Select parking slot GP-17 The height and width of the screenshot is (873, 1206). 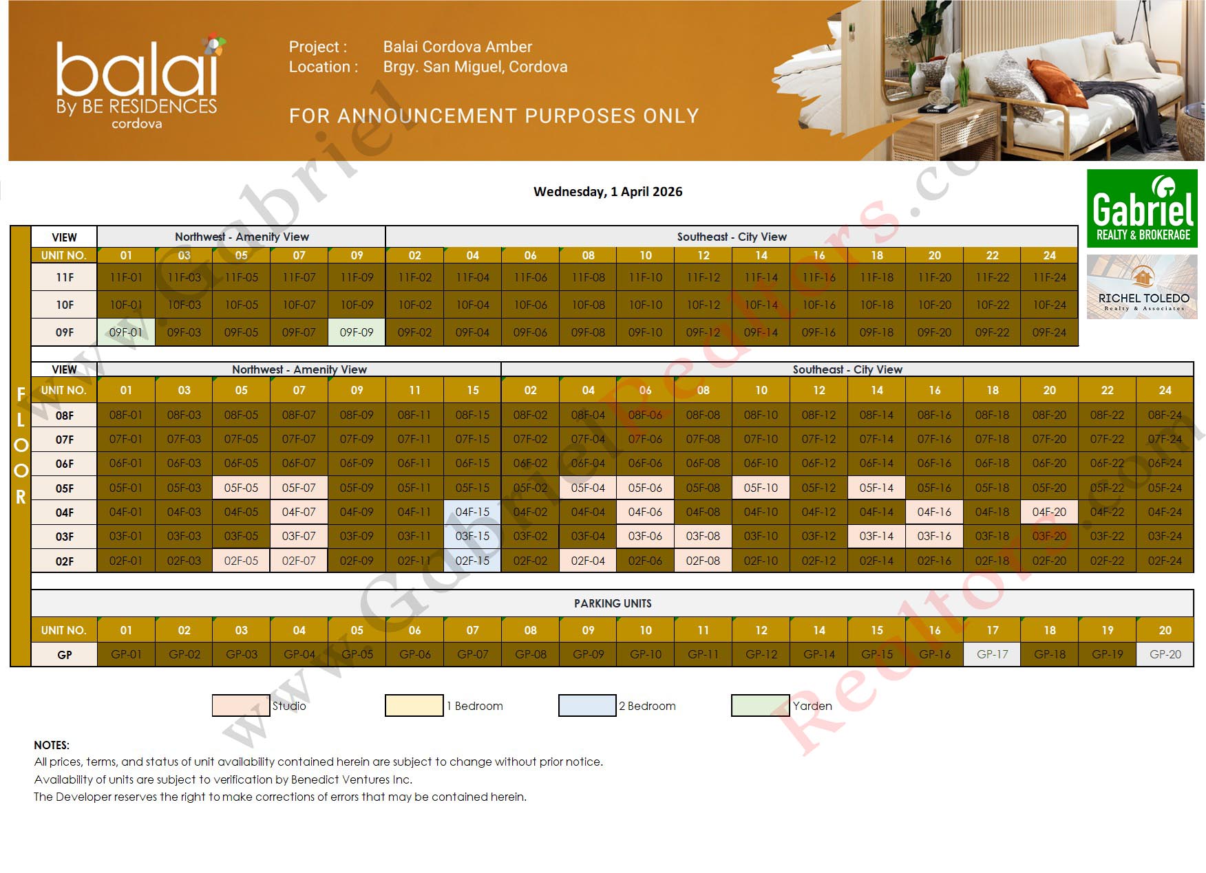click(992, 654)
